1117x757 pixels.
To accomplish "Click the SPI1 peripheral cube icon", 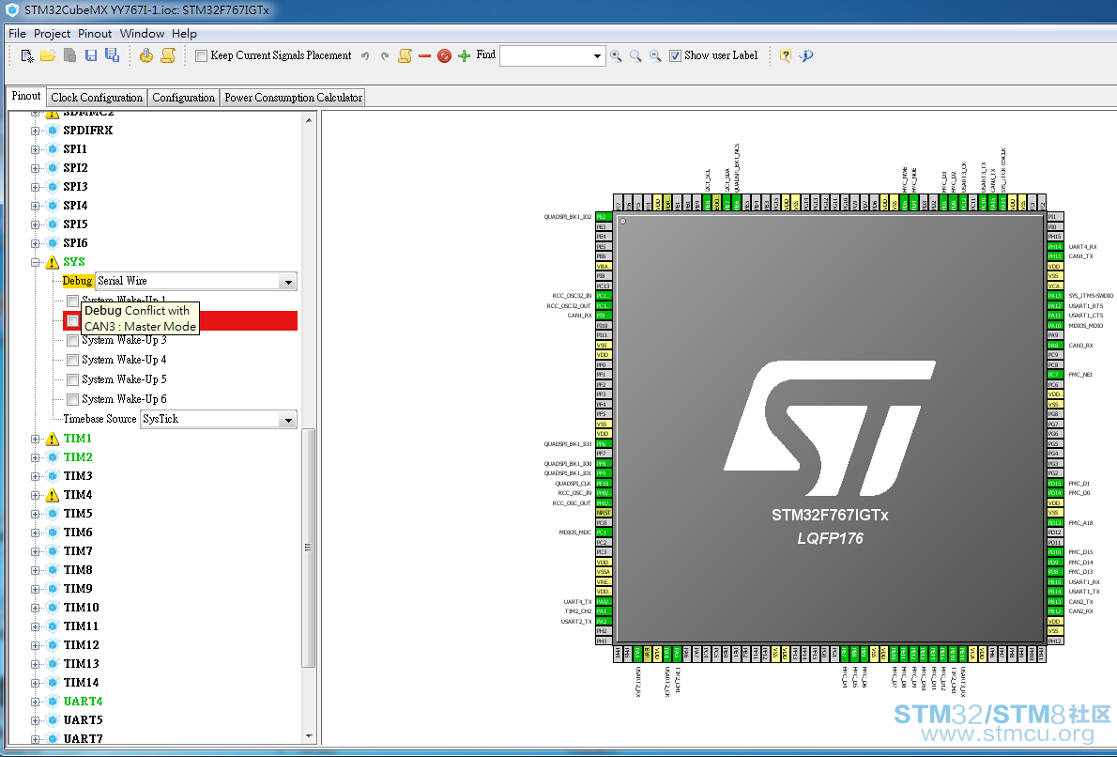I will coord(52,149).
